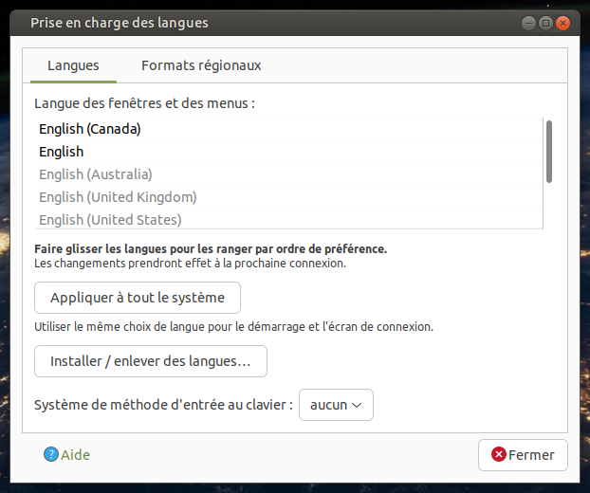
Task: Minimize the language support window
Action: coord(528,23)
